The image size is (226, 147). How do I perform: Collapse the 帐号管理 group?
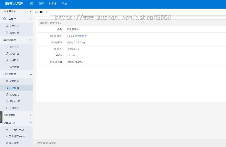point(31,74)
